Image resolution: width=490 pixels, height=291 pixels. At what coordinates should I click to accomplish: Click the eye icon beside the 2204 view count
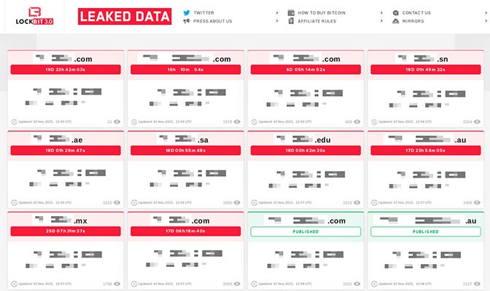[478, 121]
